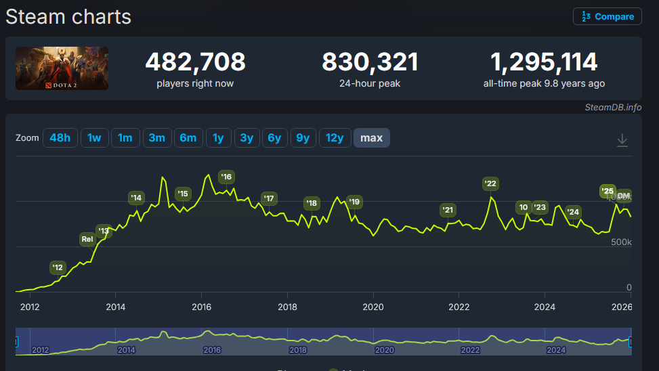Click the '13 chart marker
Image resolution: width=659 pixels, height=371 pixels.
point(104,231)
